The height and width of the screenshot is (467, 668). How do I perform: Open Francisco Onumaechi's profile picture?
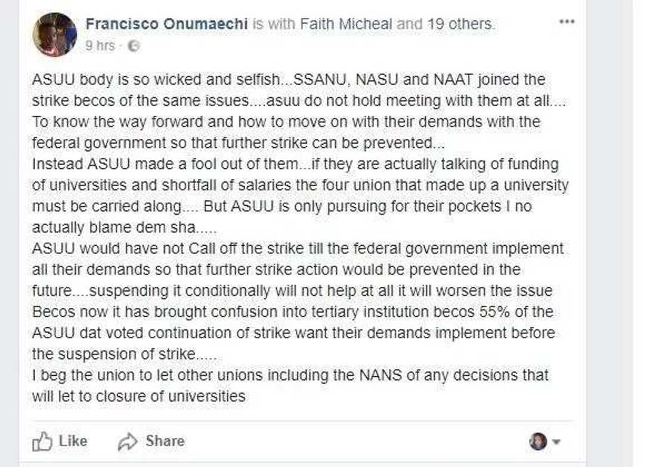55,34
